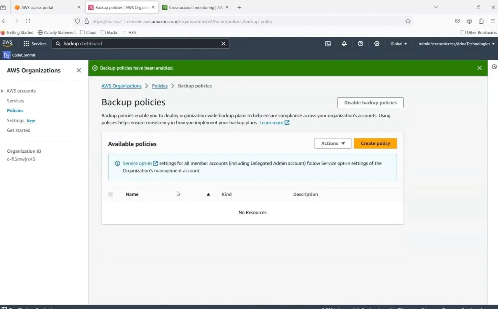Go to AWS console home logo
Image resolution: width=498 pixels, height=309 pixels.
click(x=7, y=43)
